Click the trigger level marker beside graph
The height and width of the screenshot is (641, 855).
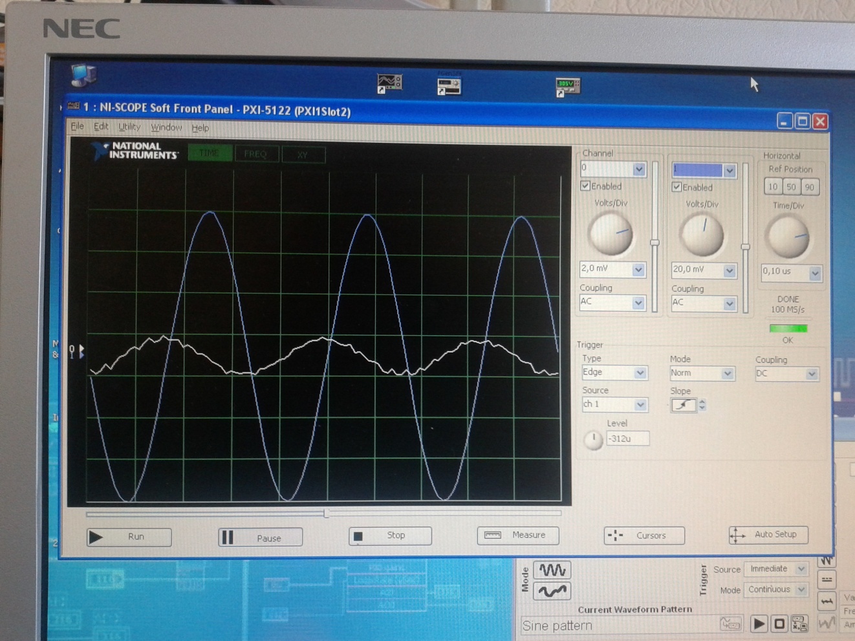click(x=76, y=351)
